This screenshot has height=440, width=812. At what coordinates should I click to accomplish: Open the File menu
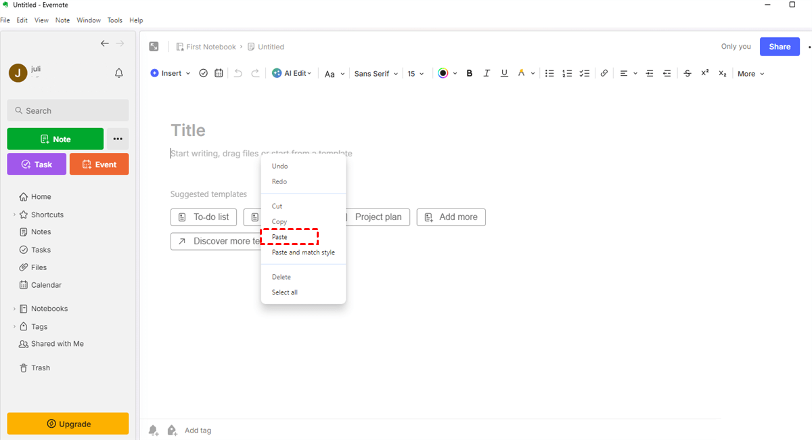click(x=5, y=20)
